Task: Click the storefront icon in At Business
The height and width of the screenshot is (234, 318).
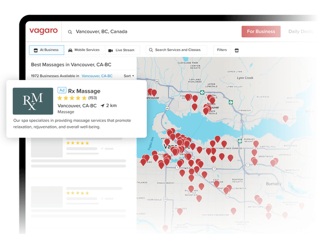Action: 36,50
